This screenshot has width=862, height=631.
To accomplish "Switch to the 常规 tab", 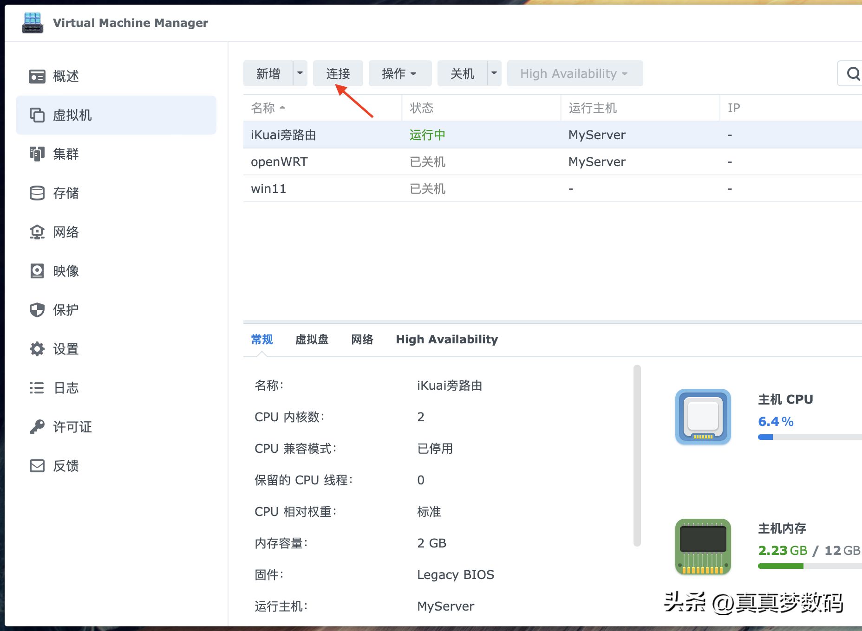I will 262,339.
